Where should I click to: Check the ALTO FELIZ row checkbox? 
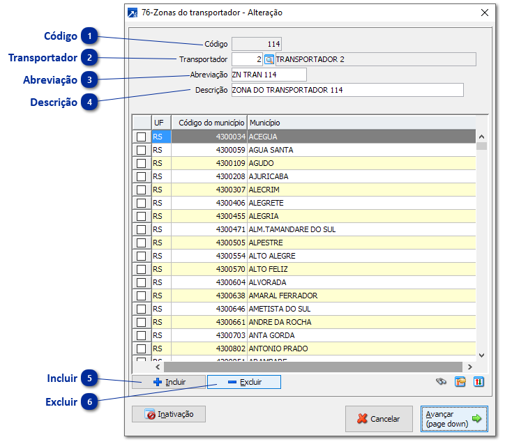point(141,269)
